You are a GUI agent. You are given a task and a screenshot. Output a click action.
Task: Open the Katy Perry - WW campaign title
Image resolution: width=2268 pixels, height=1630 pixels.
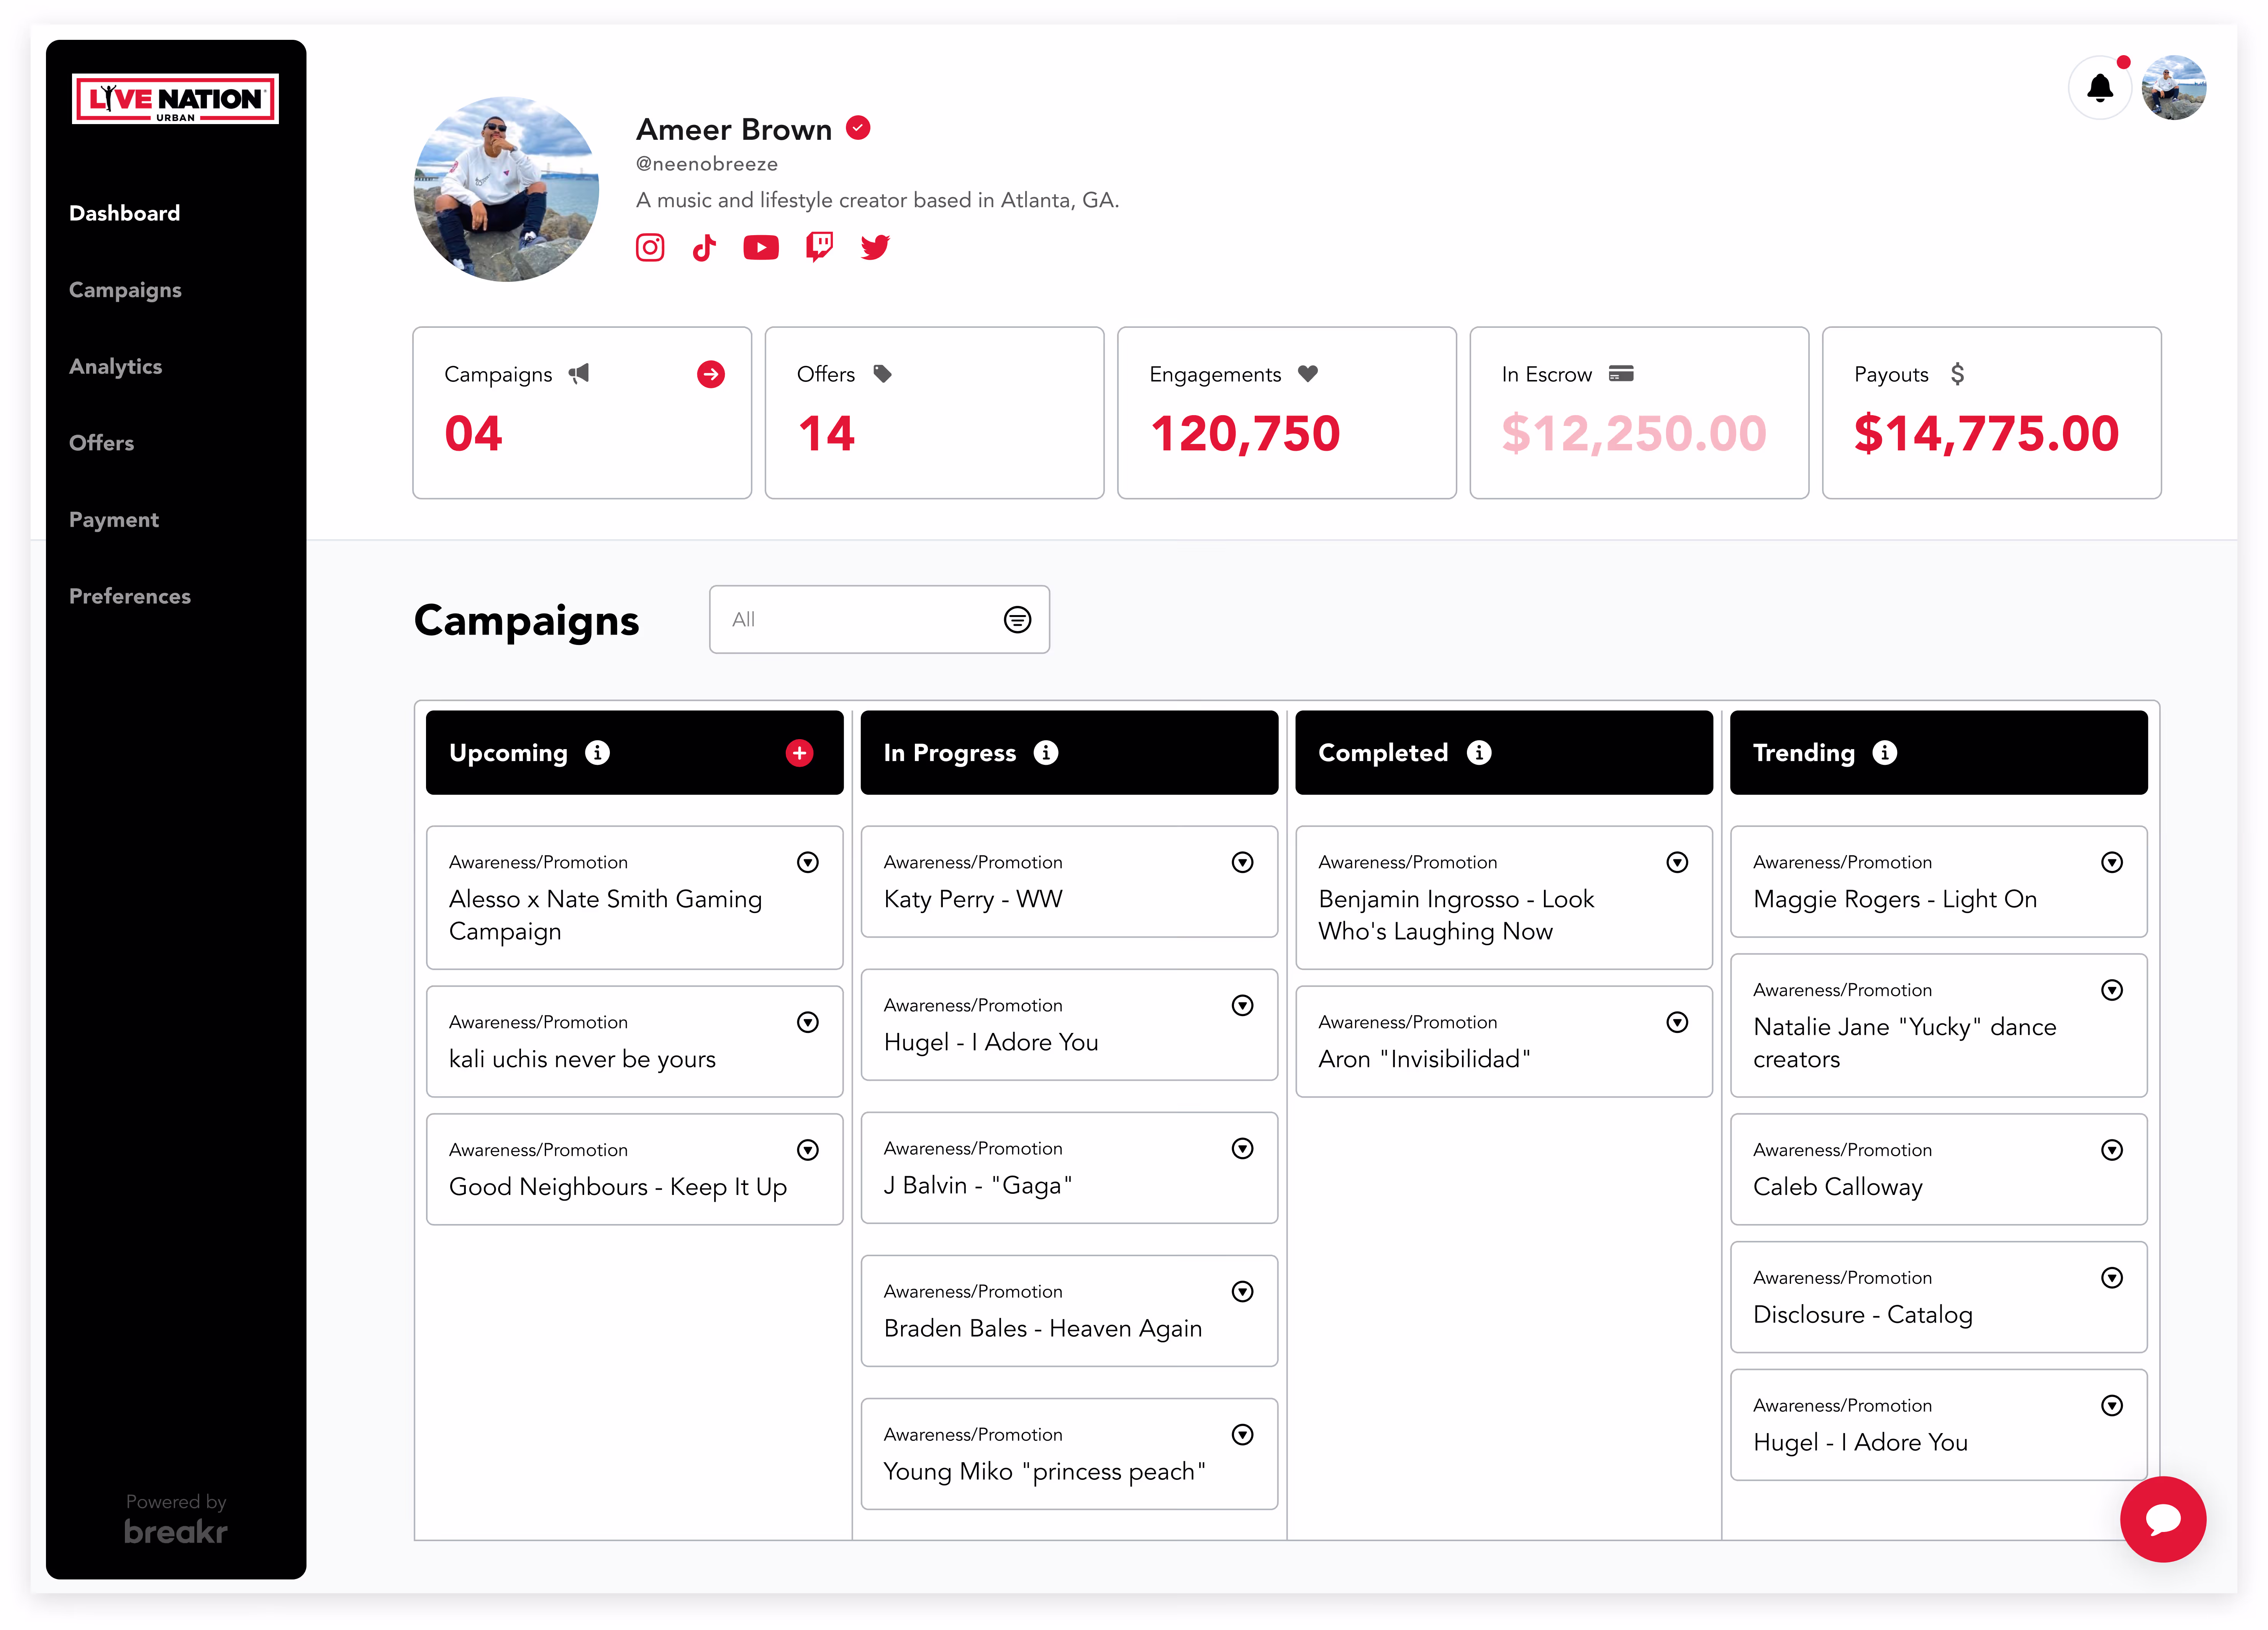(973, 899)
